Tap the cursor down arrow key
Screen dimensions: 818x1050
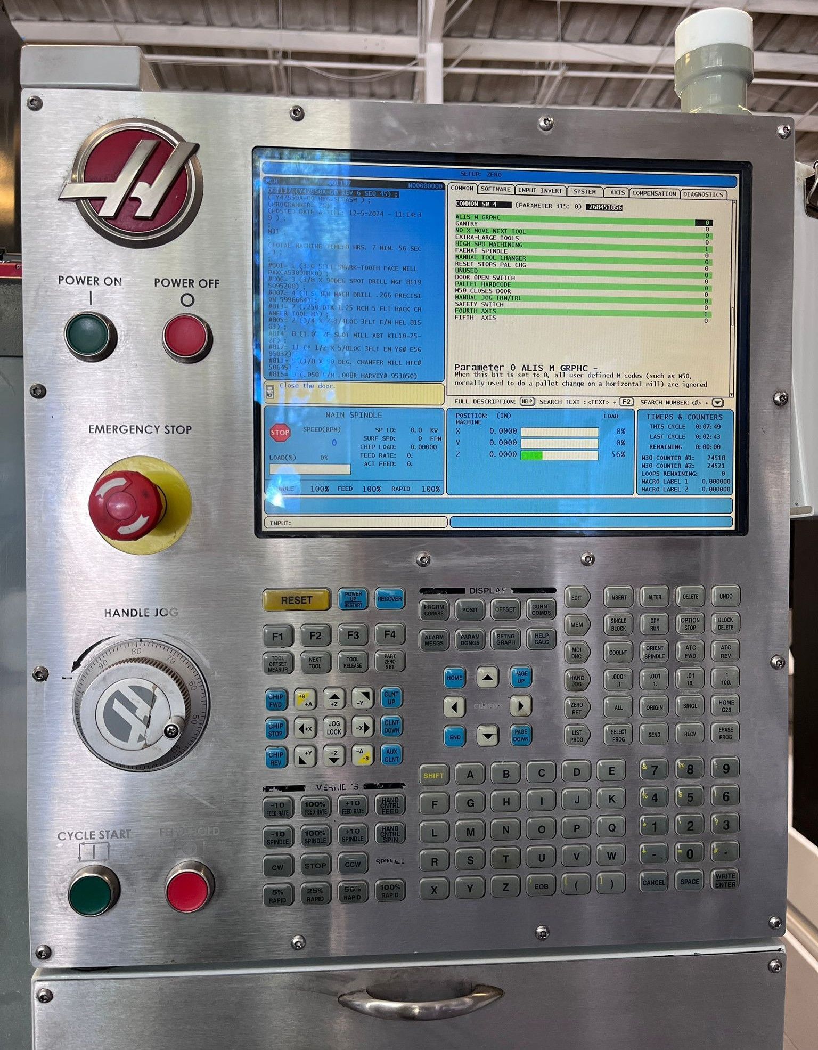pos(487,736)
